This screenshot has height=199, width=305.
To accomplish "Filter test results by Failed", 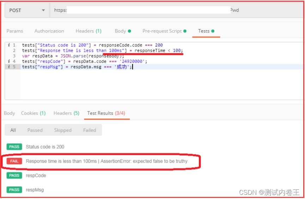I will [x=90, y=130].
